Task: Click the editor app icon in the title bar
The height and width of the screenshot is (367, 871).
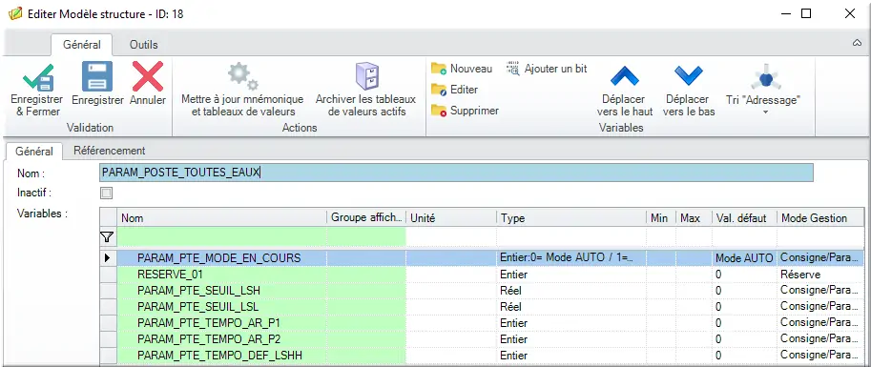Action: [15, 14]
